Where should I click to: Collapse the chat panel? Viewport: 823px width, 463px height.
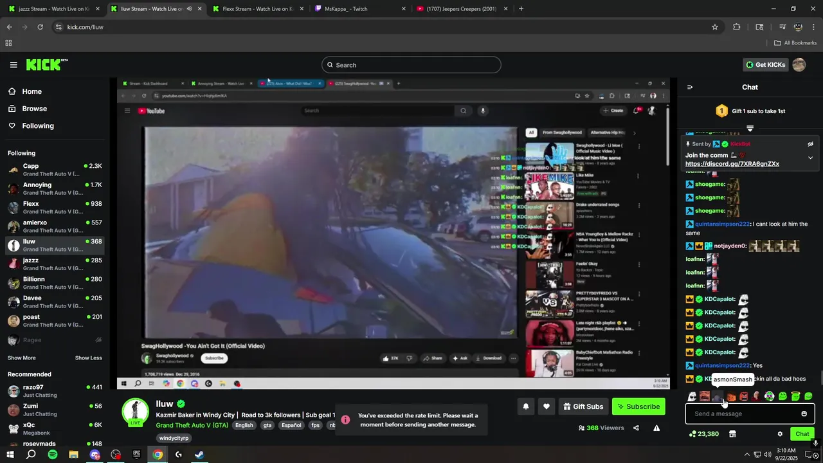(x=690, y=87)
